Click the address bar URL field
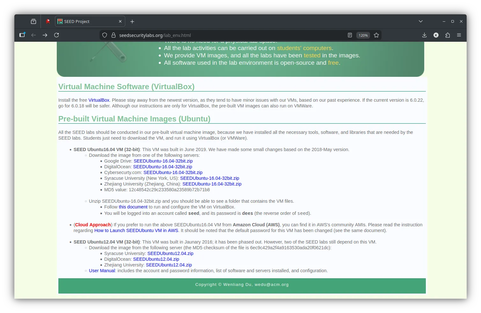Image resolution: width=481 pixels, height=313 pixels. (223, 35)
